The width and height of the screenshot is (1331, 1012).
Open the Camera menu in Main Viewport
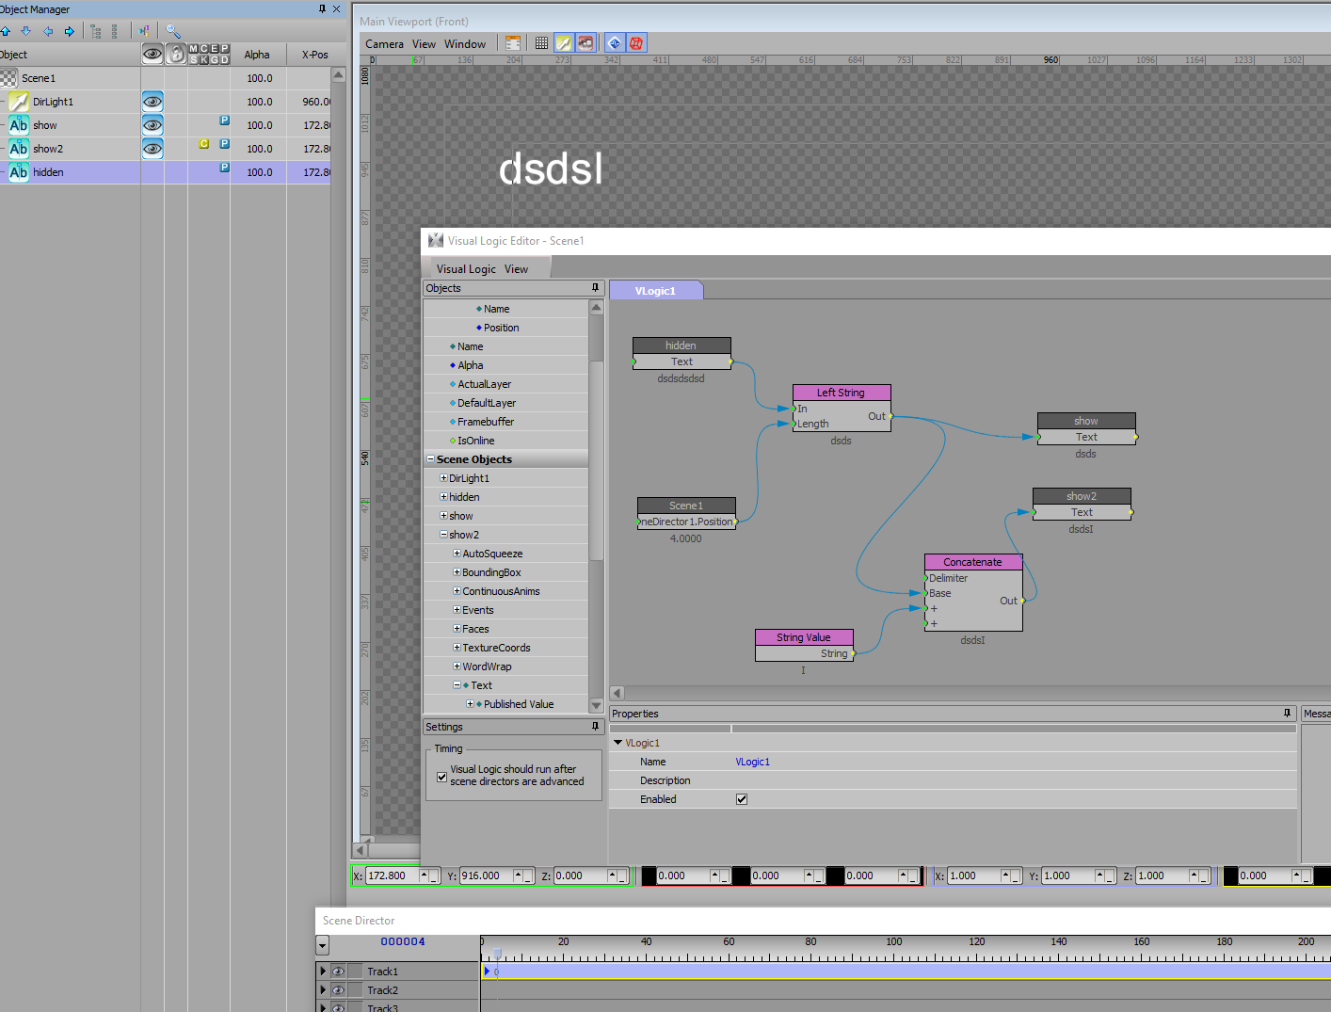tap(384, 44)
